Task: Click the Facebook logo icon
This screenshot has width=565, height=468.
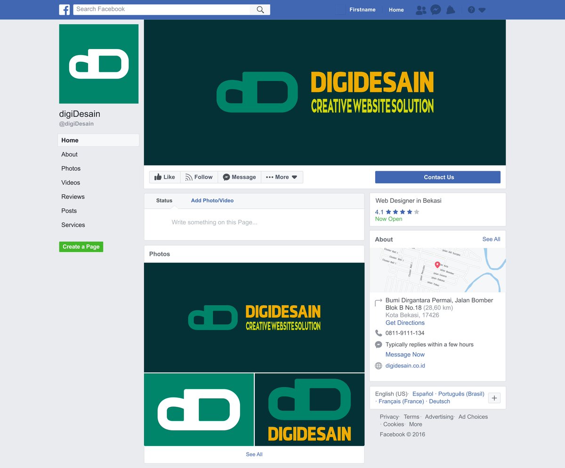Action: coord(64,9)
